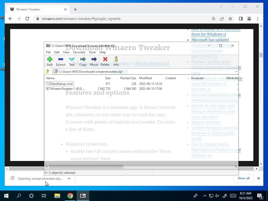268x201 pixels.
Task: Select the SilentSetup.cmd file
Action: [62, 84]
